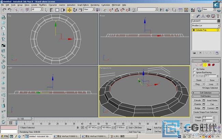Image resolution: width=222 pixels, height=139 pixels.
Task: Click the Undo arrow icon
Action: tap(4, 10)
